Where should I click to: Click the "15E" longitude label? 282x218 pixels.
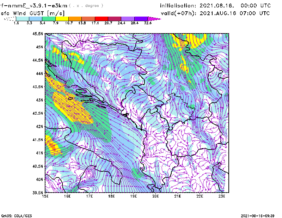point(45,196)
